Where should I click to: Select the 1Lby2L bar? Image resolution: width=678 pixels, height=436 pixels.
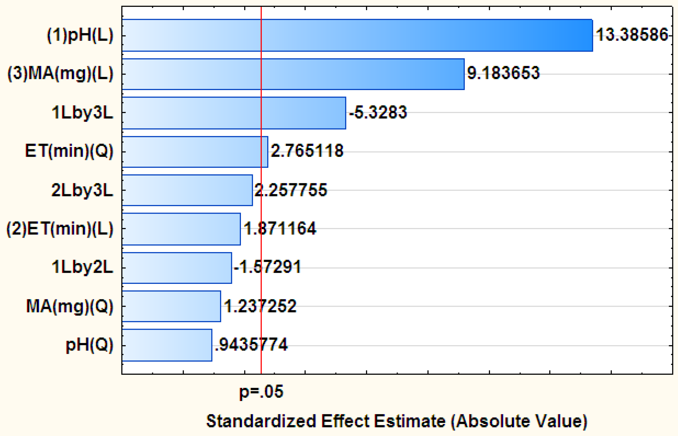(x=177, y=268)
